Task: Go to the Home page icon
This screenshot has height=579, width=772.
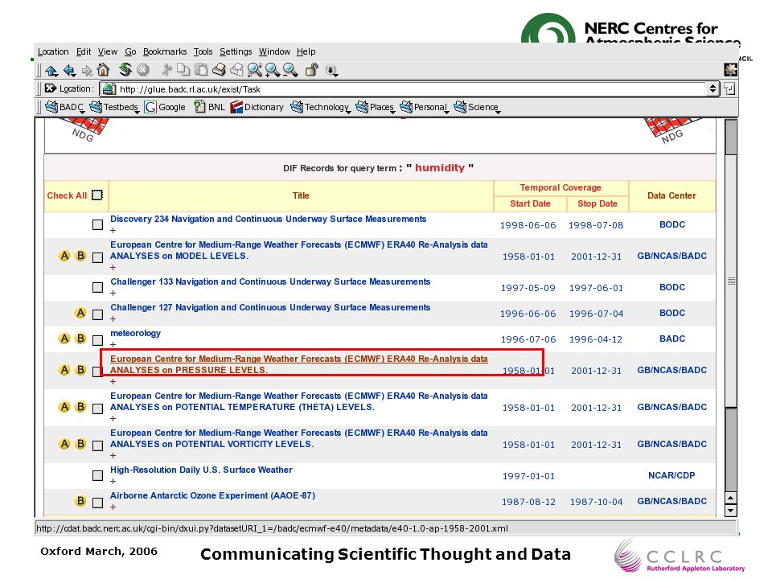Action: click(104, 70)
